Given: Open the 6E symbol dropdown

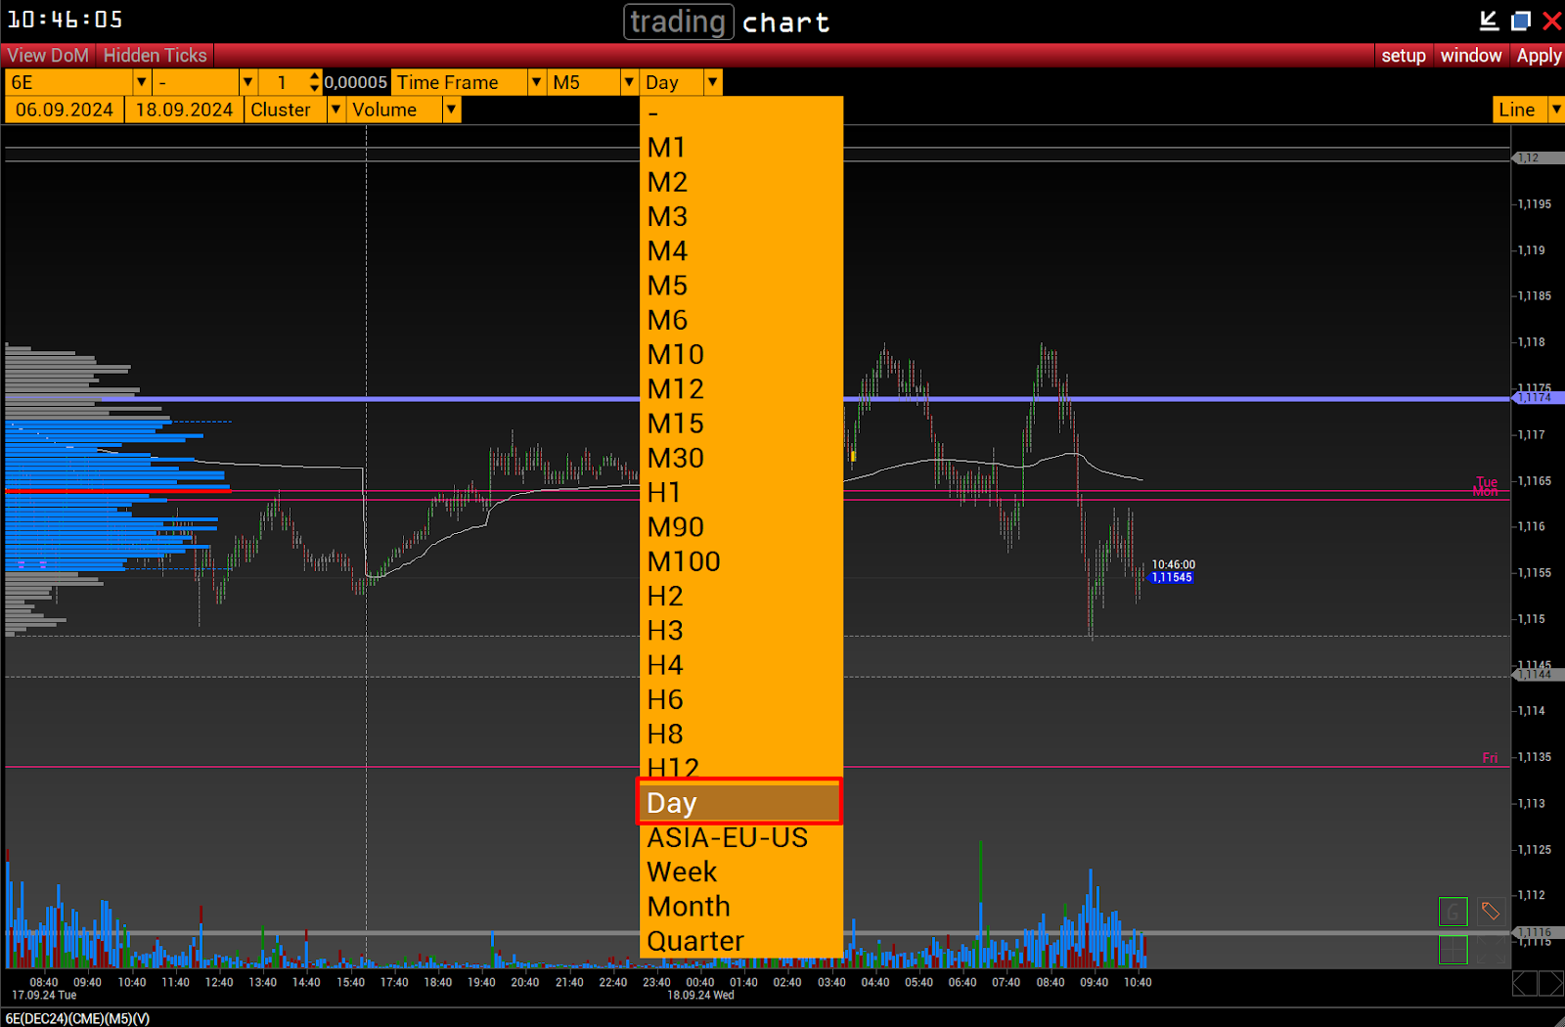Looking at the screenshot, I should [x=142, y=83].
